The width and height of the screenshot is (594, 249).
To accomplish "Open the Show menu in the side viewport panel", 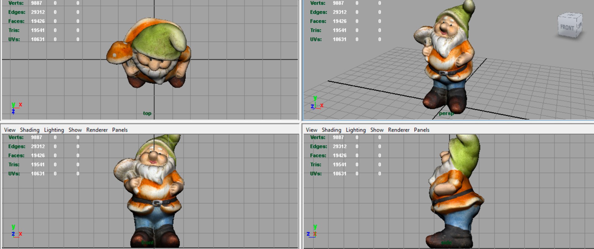I will (377, 130).
